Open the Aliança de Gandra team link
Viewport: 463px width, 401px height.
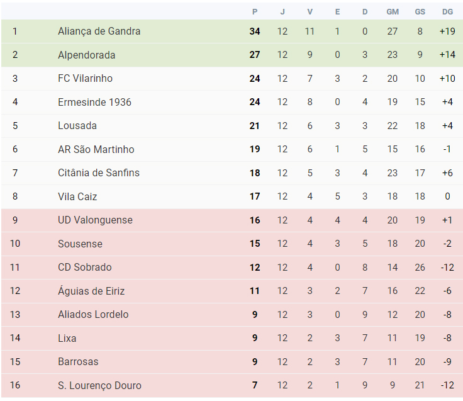click(99, 31)
